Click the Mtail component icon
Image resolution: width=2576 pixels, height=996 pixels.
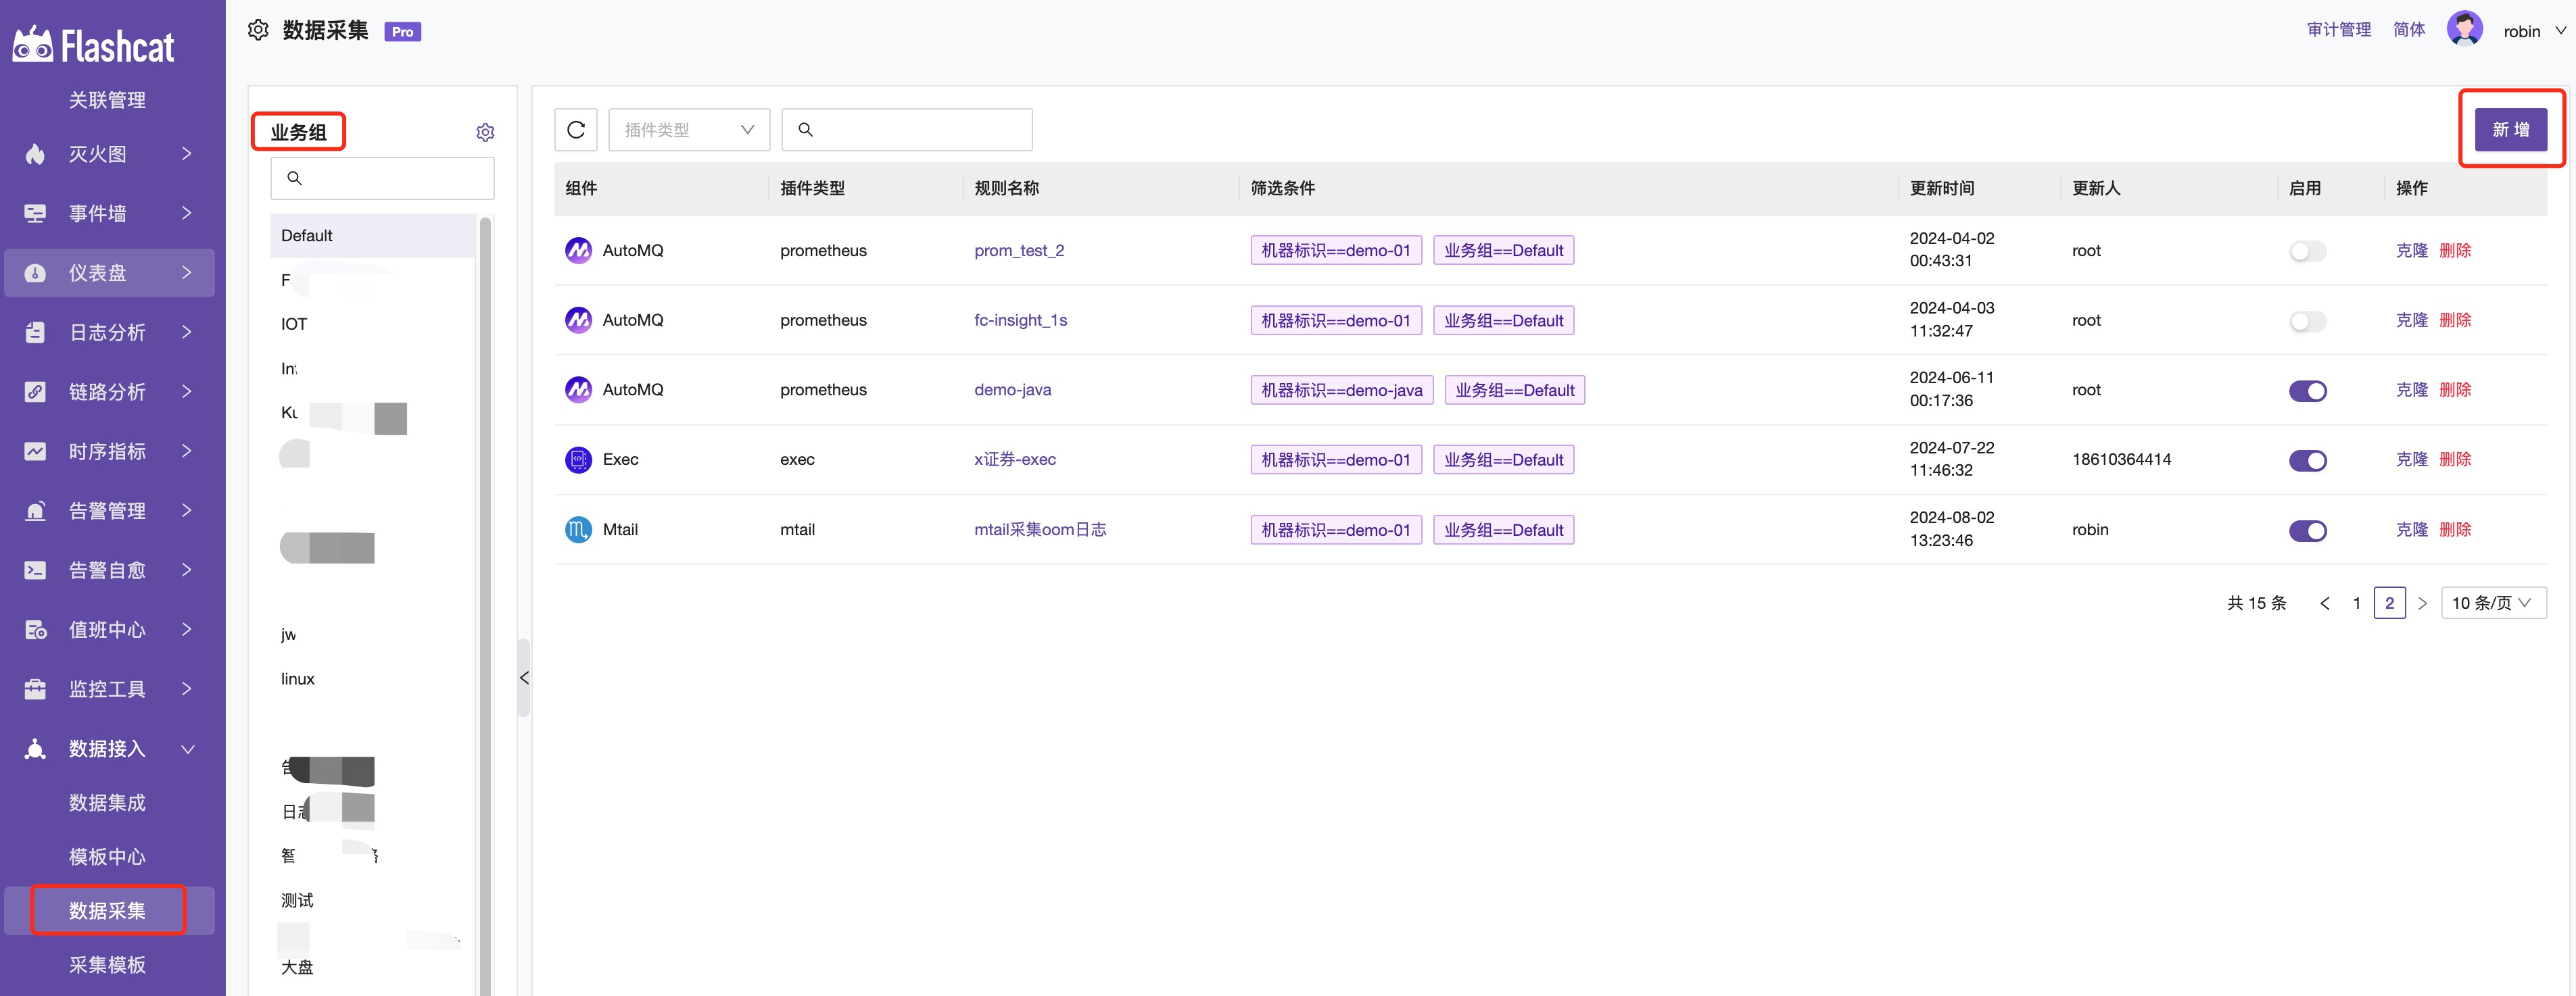[578, 530]
